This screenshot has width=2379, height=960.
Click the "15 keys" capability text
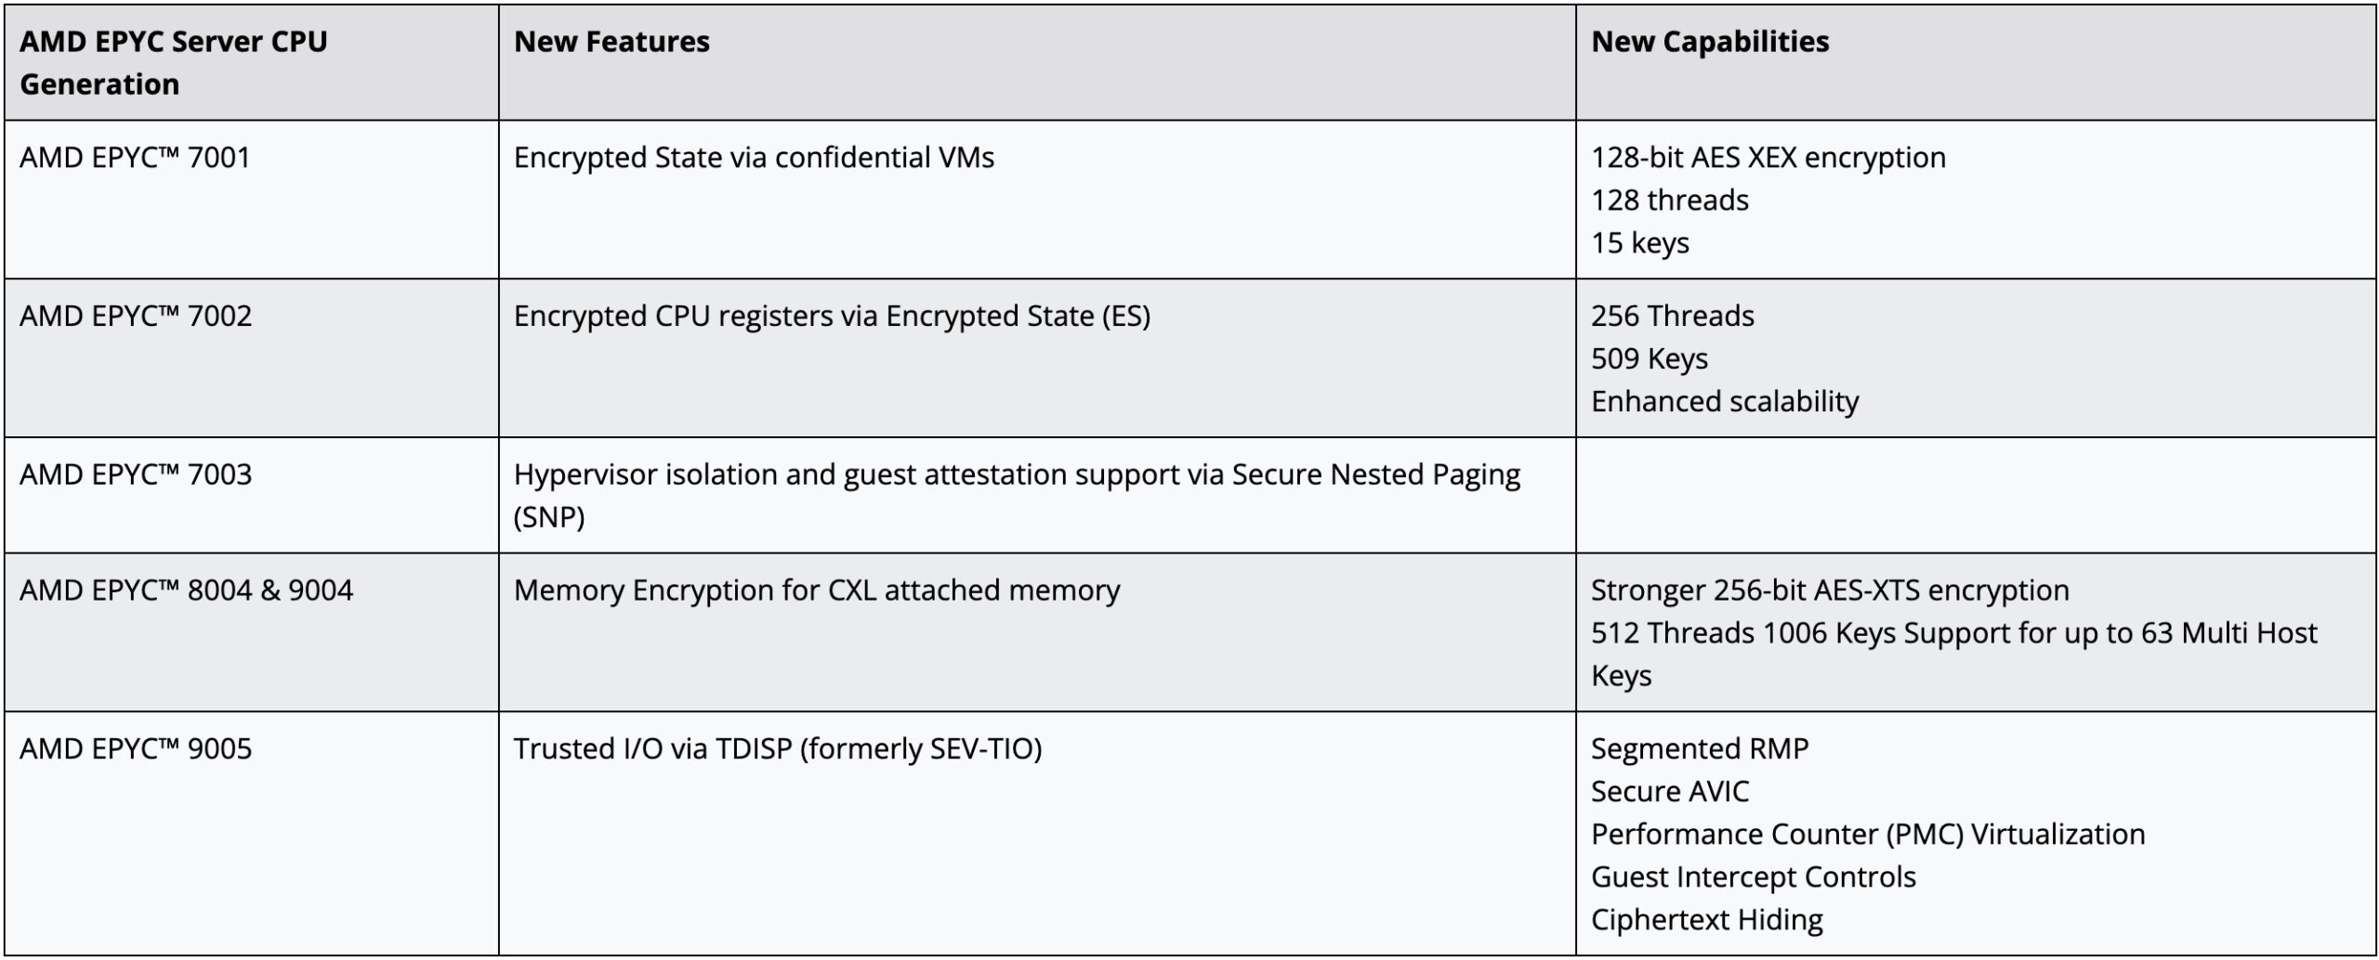[x=1639, y=243]
